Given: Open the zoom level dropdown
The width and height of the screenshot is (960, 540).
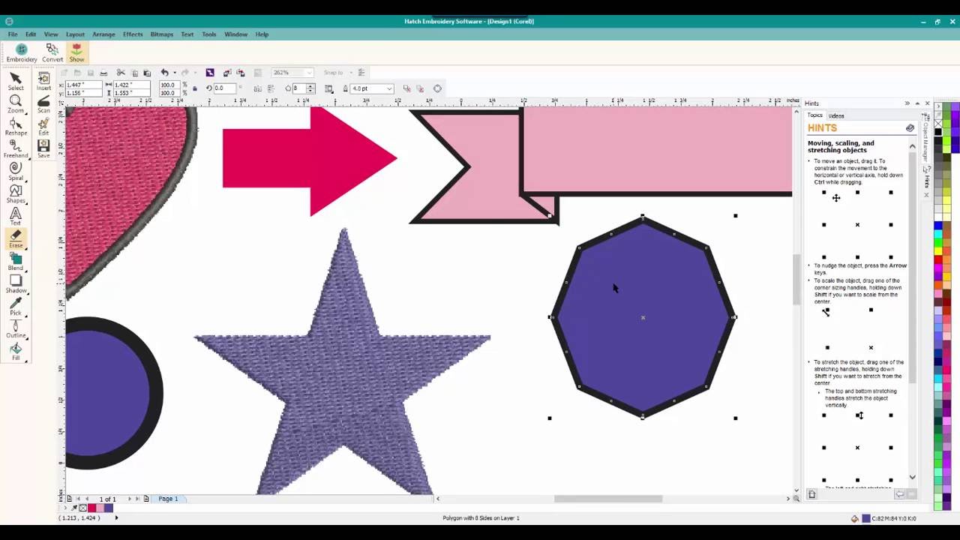Looking at the screenshot, I should tap(307, 73).
